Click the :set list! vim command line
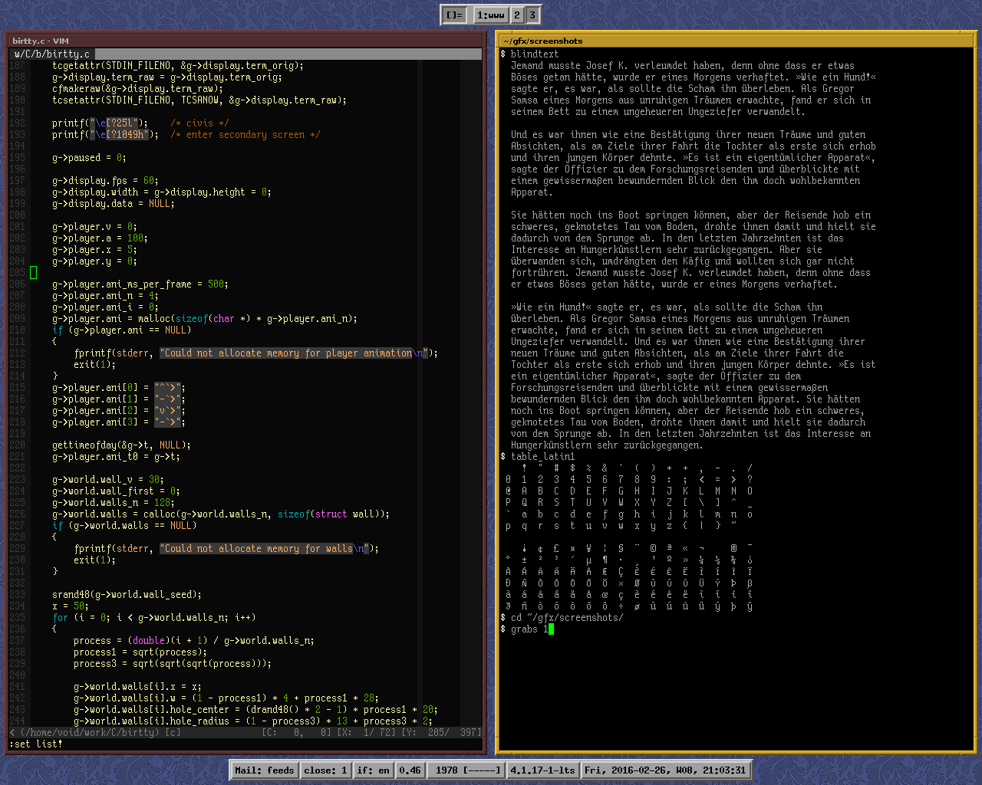The height and width of the screenshot is (785, 982). (x=36, y=744)
